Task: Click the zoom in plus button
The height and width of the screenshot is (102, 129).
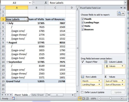Action: coord(122,98)
